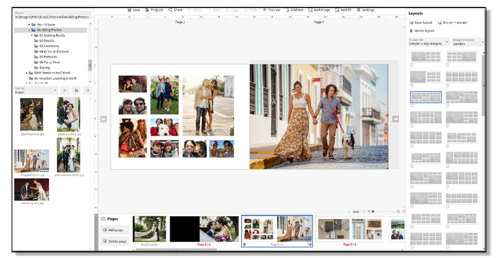497x258 pixels.
Task: Open the Design manager
Action: pyautogui.click(x=453, y=22)
